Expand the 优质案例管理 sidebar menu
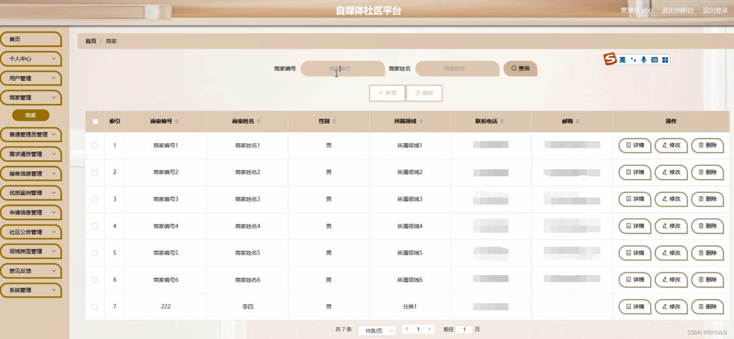The height and width of the screenshot is (339, 734). coord(31,193)
